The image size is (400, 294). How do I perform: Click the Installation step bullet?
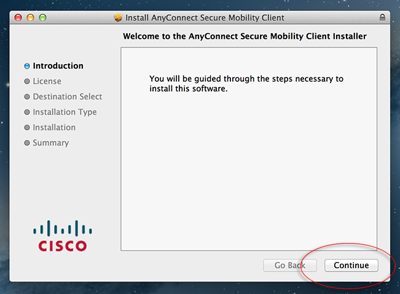tap(27, 127)
